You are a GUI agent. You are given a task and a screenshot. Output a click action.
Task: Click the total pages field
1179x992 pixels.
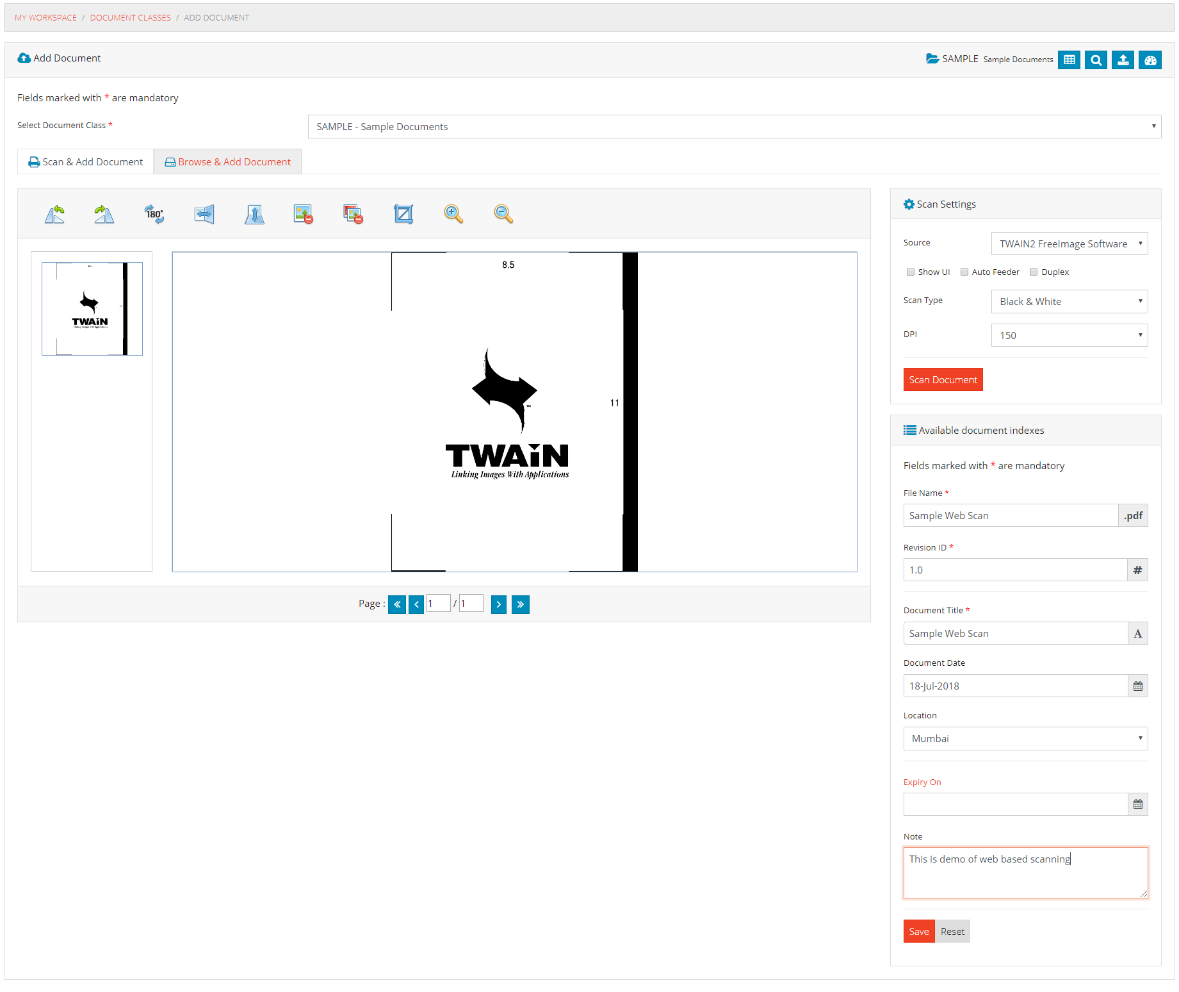coord(471,604)
